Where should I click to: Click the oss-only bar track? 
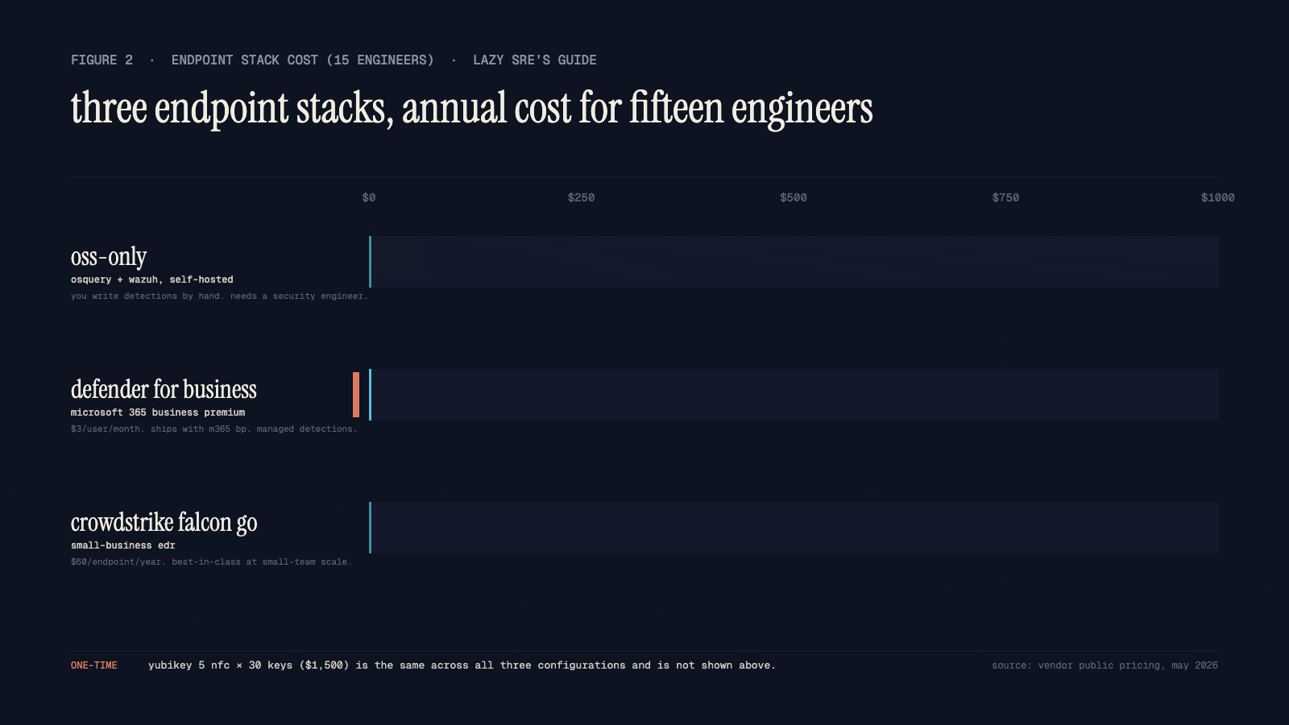pyautogui.click(x=794, y=262)
